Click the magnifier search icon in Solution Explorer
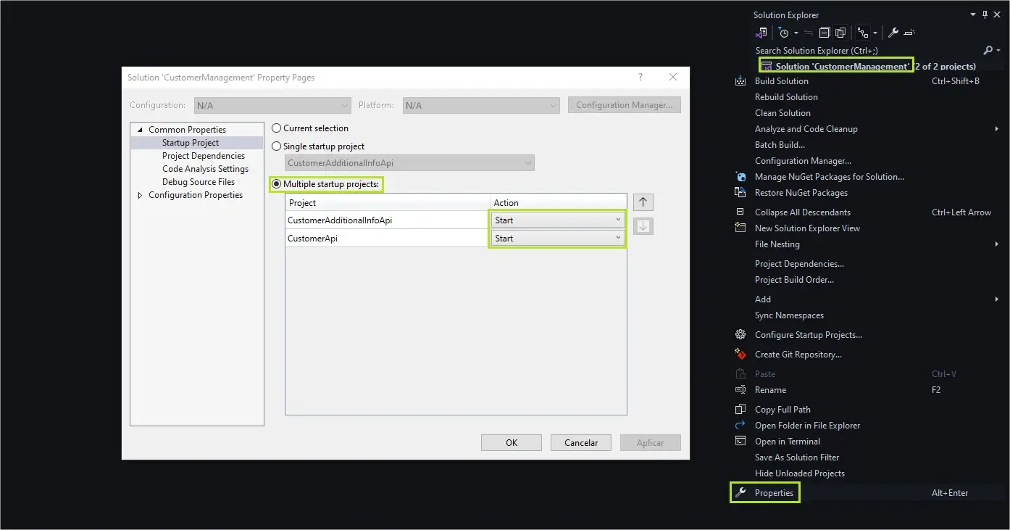Viewport: 1010px width, 530px height. click(x=988, y=51)
